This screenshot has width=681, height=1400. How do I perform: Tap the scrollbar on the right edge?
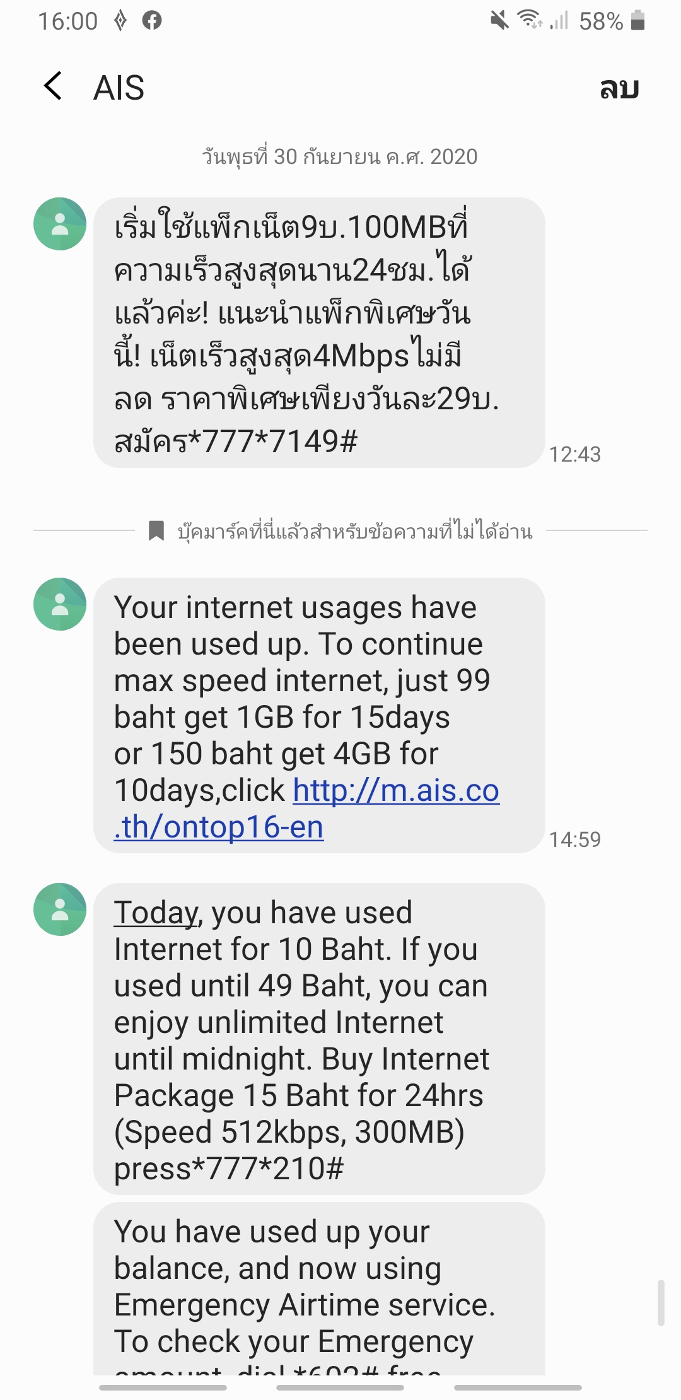661,1302
